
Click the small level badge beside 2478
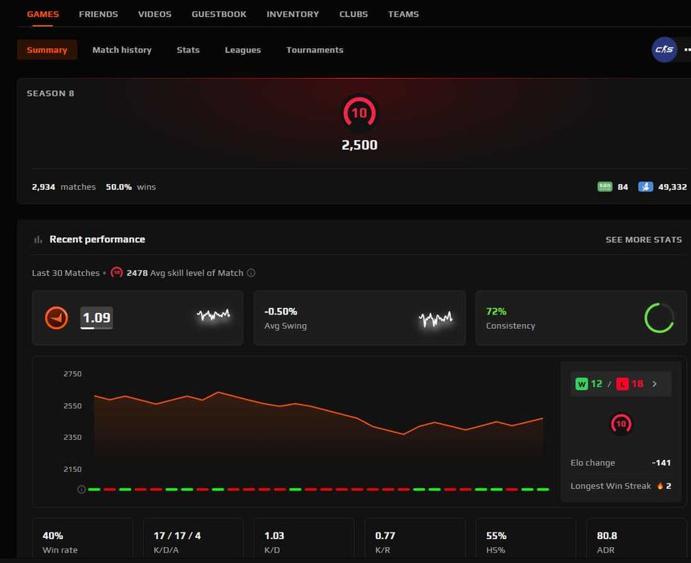pos(117,273)
